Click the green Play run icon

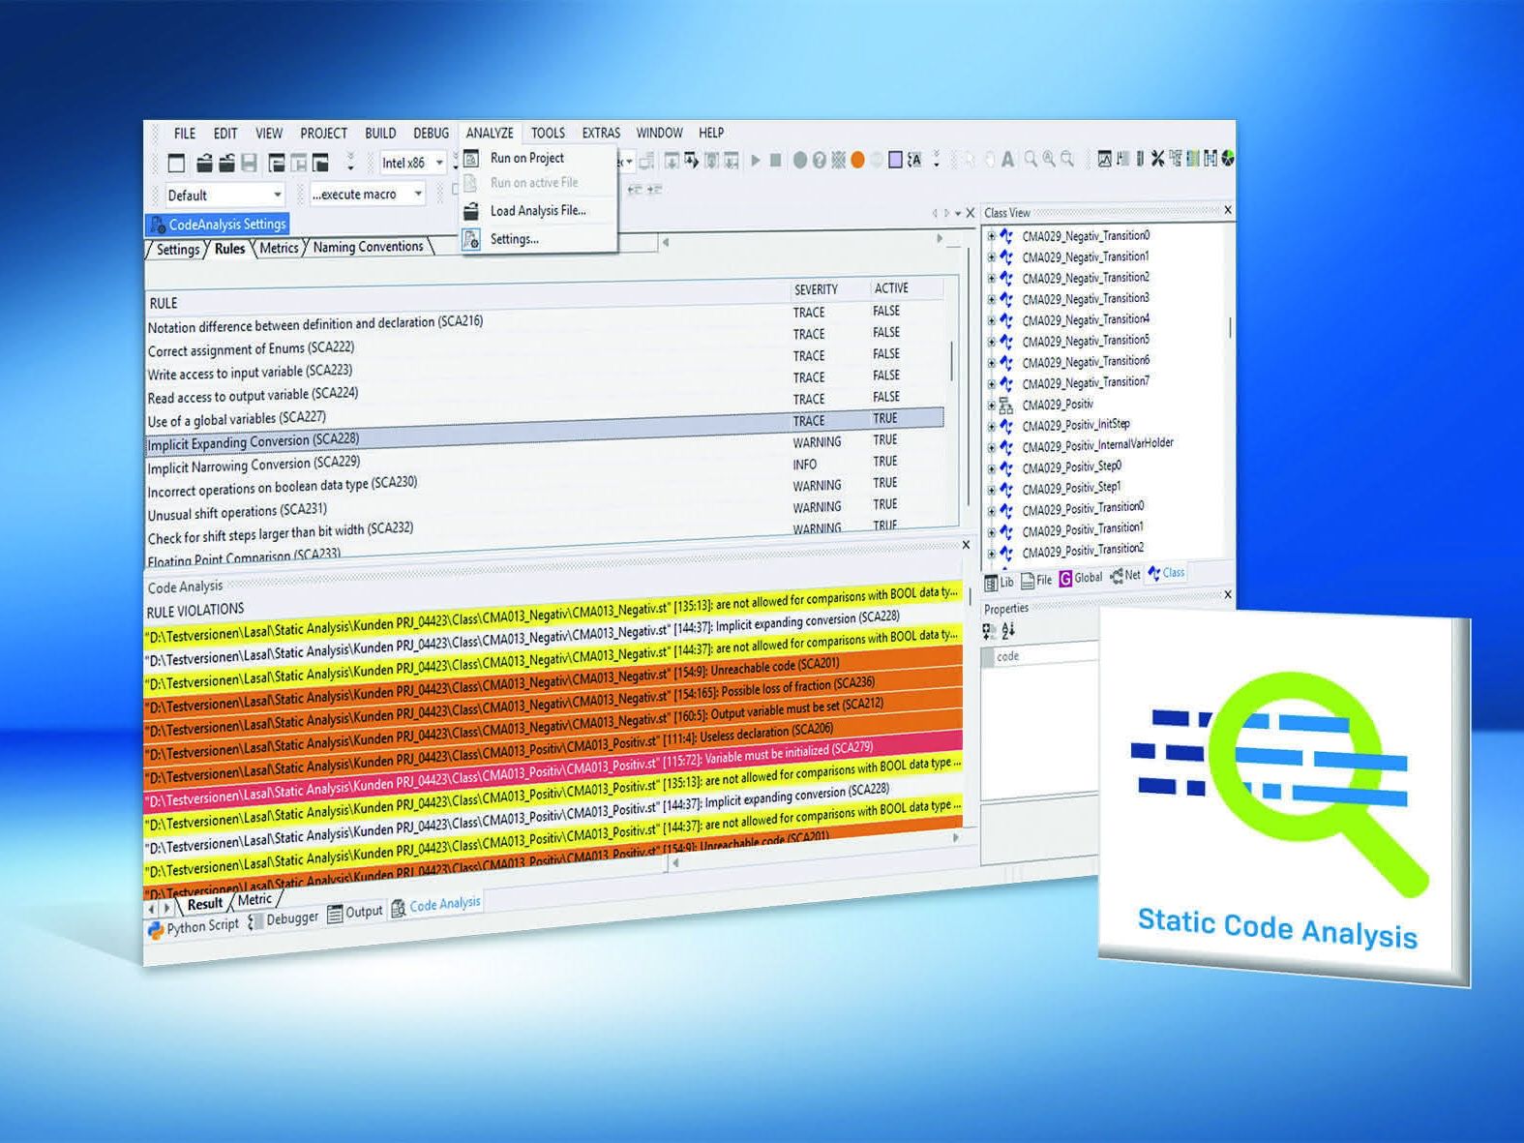pyautogui.click(x=756, y=160)
